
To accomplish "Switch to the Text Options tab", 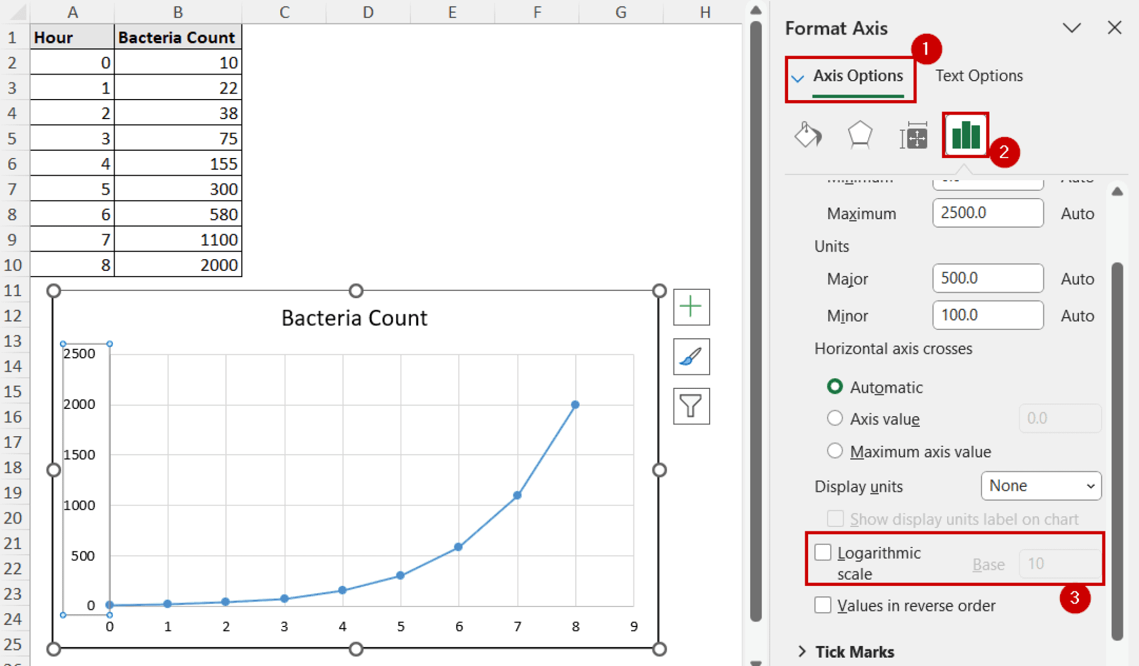I will [979, 76].
